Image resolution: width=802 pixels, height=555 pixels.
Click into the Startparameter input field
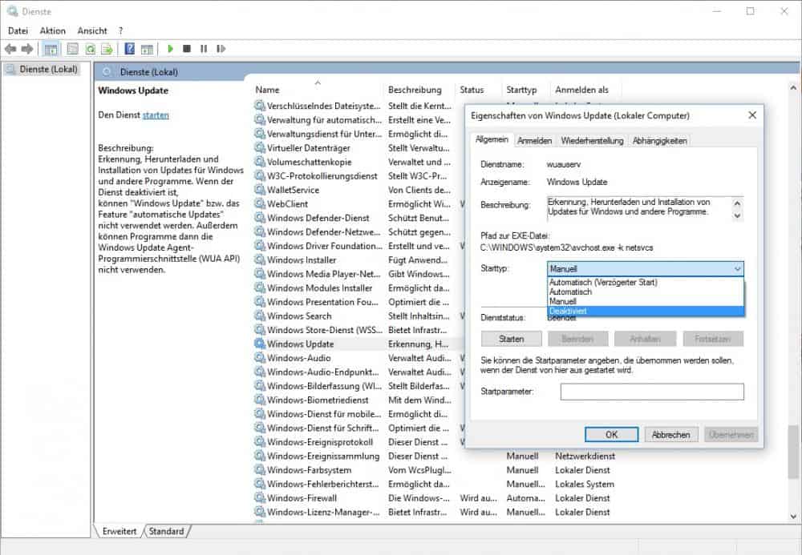pos(652,392)
